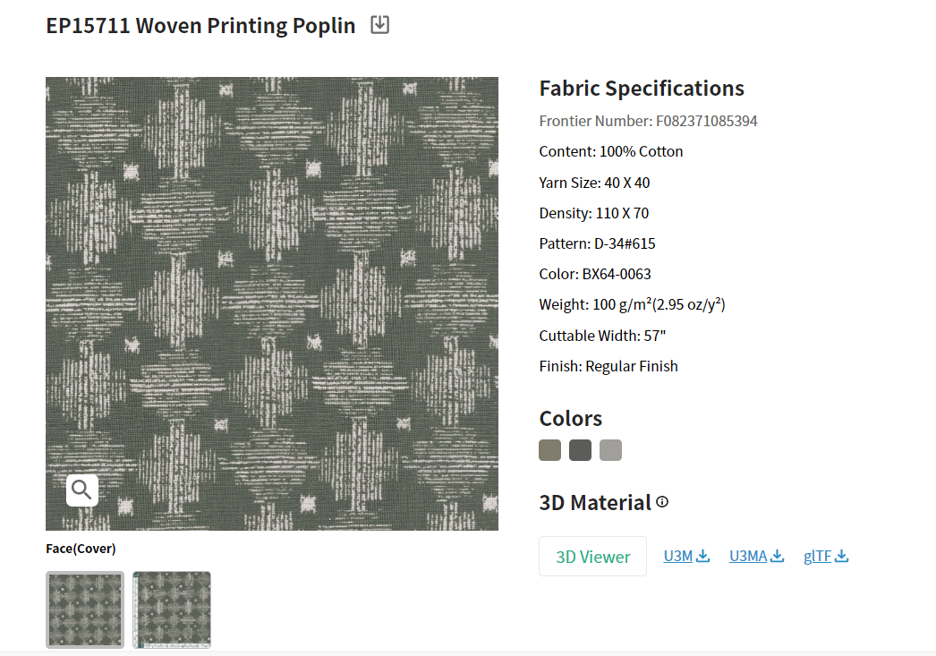Select the olive green color swatch
The height and width of the screenshot is (656, 936).
(549, 450)
